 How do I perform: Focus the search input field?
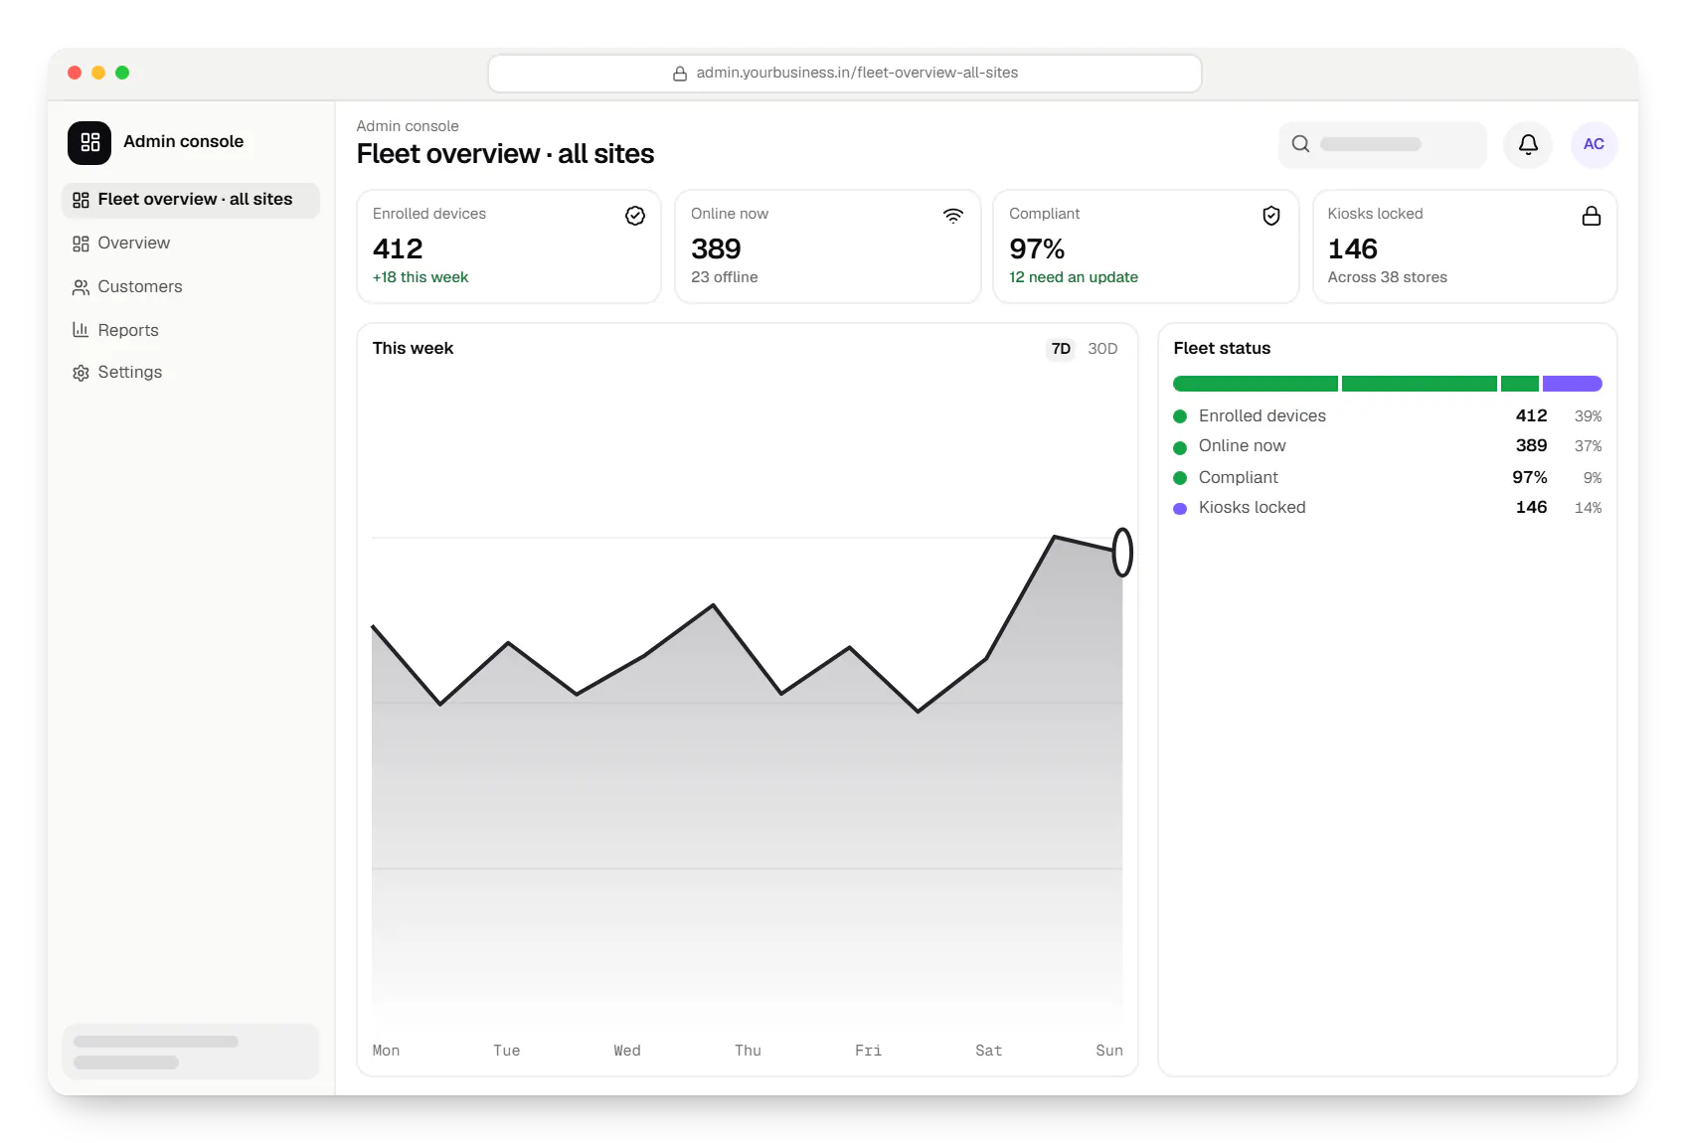click(1382, 144)
